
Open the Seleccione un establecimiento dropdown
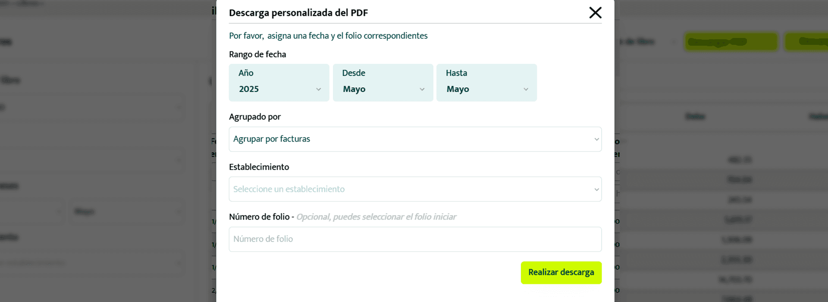(415, 189)
